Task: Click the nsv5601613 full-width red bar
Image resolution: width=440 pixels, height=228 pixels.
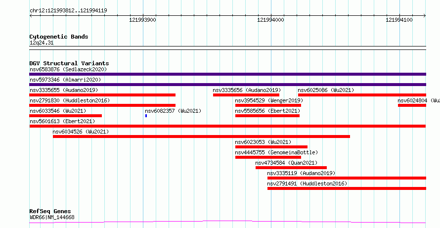Action: coord(227,126)
